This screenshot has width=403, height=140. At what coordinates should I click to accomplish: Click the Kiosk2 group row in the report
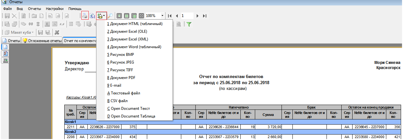[233, 132]
